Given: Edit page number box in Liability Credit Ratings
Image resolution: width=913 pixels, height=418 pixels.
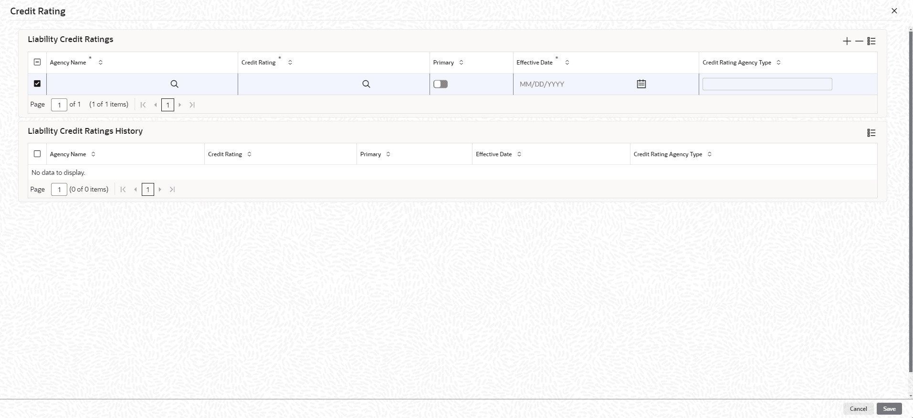Looking at the screenshot, I should (59, 105).
